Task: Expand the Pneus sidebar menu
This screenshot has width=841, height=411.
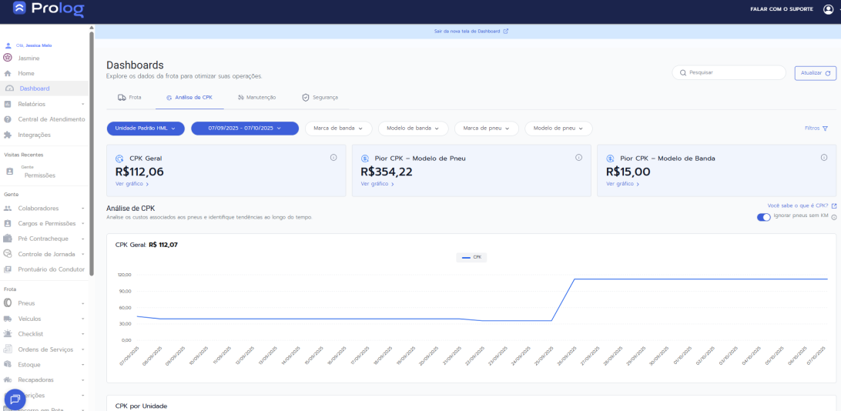Action: point(45,303)
